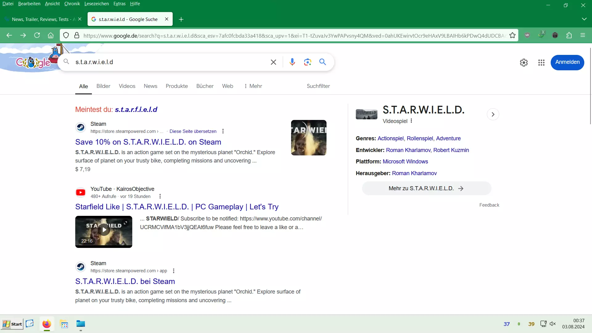Submit search with the magnifier button
592x333 pixels.
point(323,62)
